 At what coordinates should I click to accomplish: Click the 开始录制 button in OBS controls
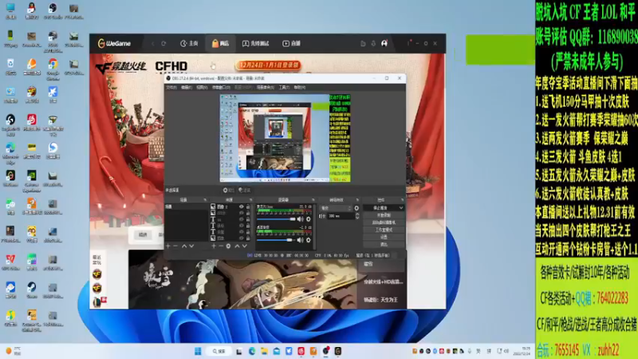pyautogui.click(x=384, y=215)
